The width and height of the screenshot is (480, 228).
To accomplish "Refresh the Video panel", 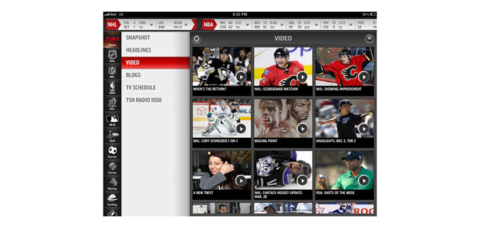I will pos(197,38).
